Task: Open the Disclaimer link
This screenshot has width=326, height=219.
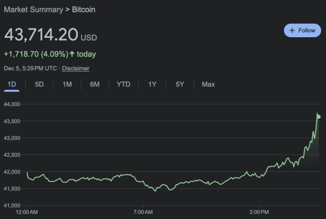Action: click(x=75, y=68)
